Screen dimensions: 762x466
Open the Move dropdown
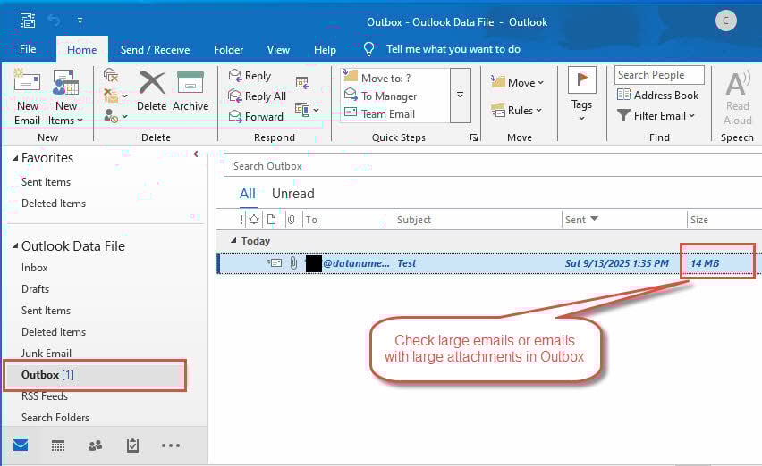point(517,82)
